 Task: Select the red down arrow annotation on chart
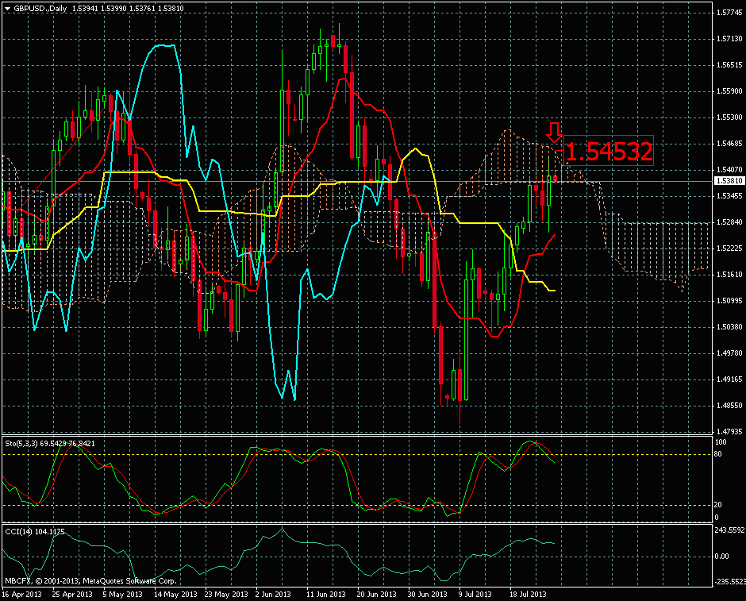click(x=554, y=133)
